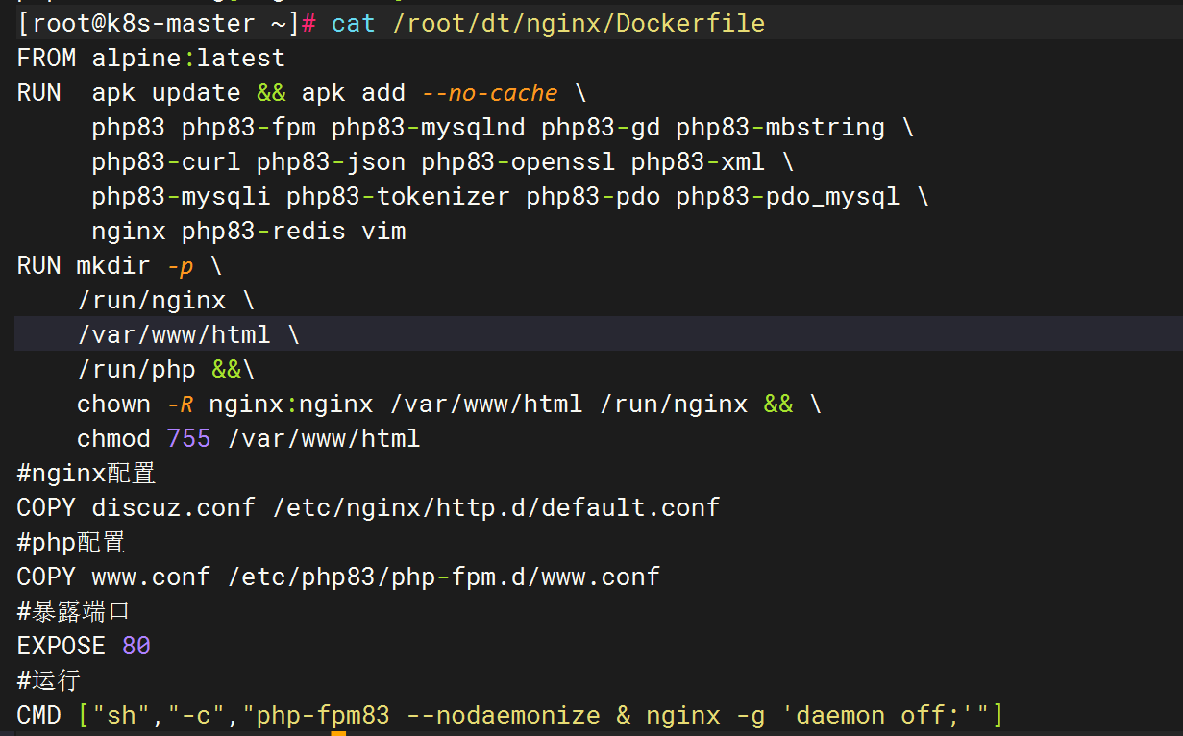Click the chown -R flag
The height and width of the screenshot is (736, 1183).
[181, 404]
